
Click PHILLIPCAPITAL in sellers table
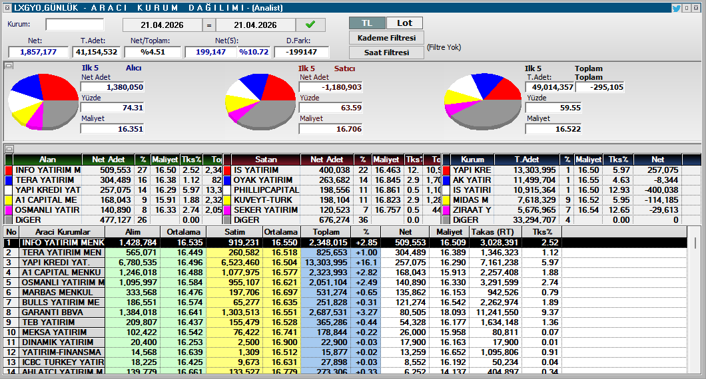[x=266, y=190]
